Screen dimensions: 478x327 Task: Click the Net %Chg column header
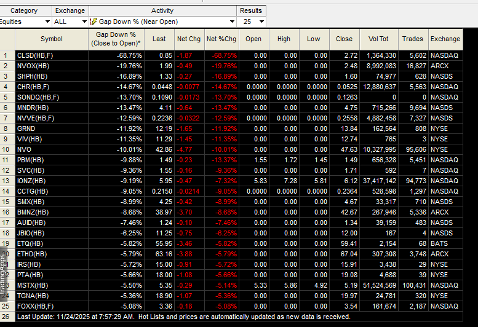click(221, 39)
